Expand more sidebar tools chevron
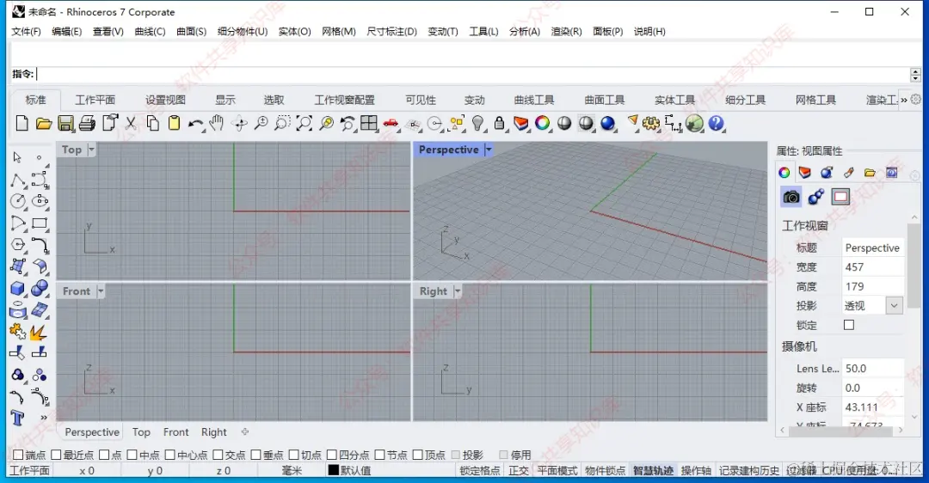This screenshot has height=483, width=929. pyautogui.click(x=43, y=418)
